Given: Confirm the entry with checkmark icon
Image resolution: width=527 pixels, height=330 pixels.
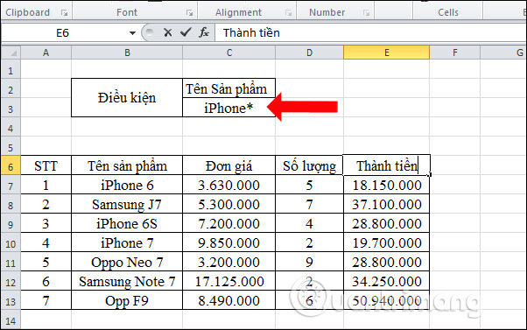Looking at the screenshot, I should point(186,32).
